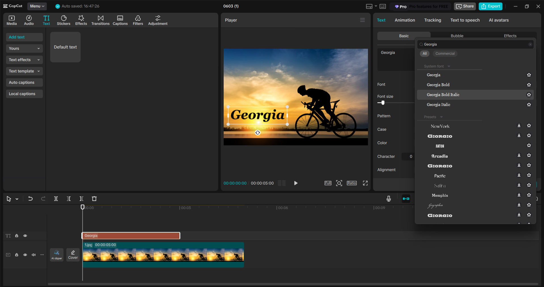Adjust the Font size slider handle
The image size is (544, 287).
click(x=383, y=103)
